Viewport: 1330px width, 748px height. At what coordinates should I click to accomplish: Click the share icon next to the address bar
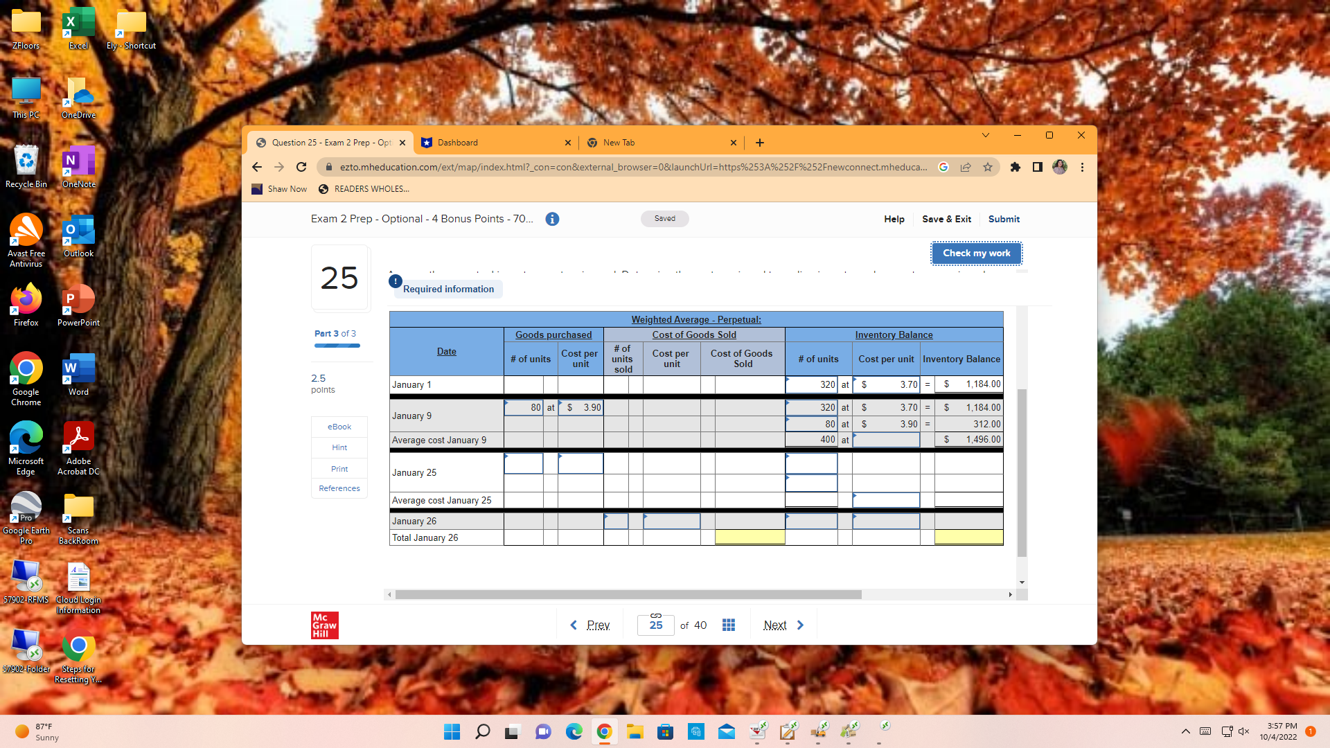[x=966, y=167]
